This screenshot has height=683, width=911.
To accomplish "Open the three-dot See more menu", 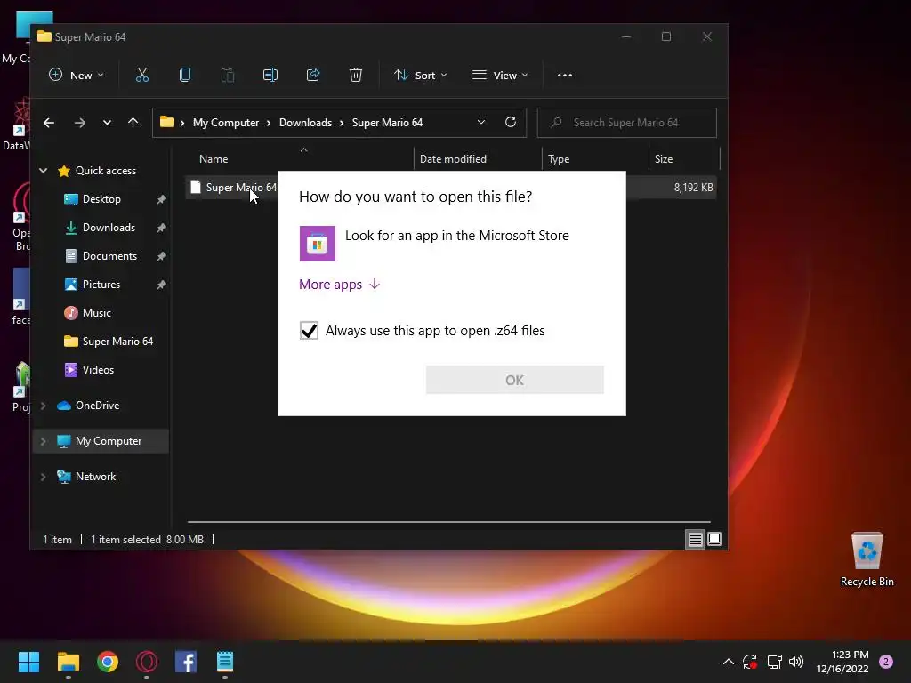I will tap(565, 76).
